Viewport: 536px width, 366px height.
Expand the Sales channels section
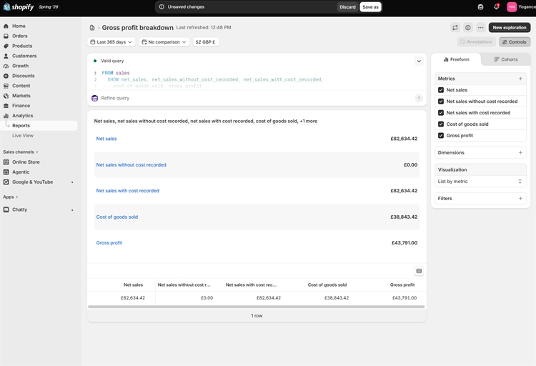click(x=21, y=152)
